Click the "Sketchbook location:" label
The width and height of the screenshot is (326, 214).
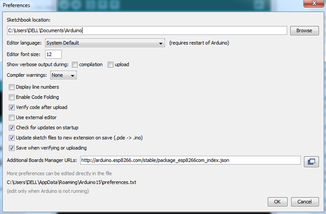(x=29, y=20)
